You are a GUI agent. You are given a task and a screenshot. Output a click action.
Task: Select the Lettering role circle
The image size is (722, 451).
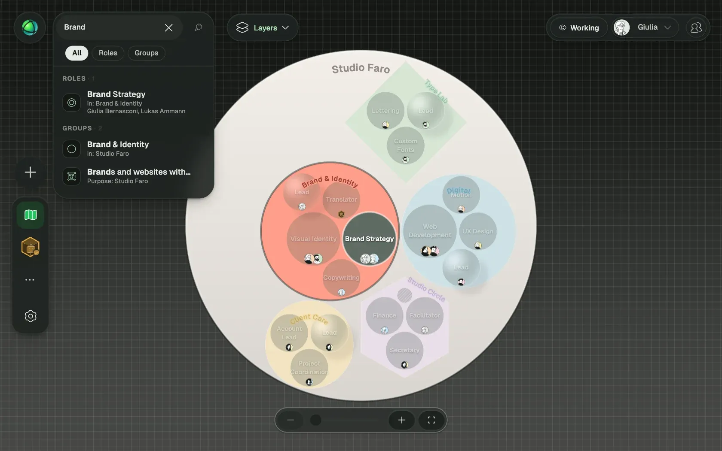point(385,110)
